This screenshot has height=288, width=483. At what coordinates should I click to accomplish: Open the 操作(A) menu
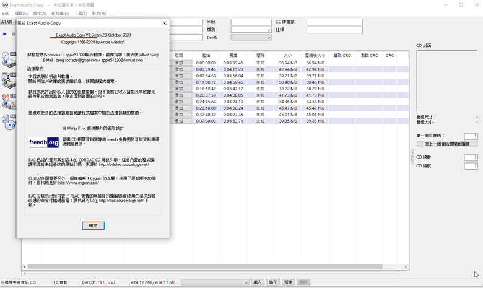40,14
